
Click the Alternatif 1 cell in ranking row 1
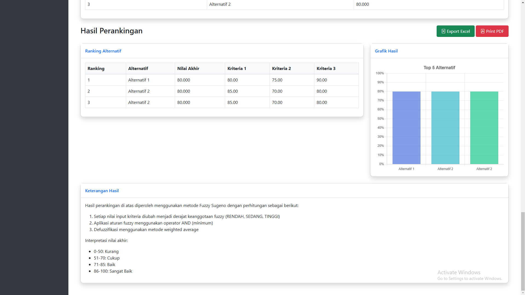coord(150,80)
